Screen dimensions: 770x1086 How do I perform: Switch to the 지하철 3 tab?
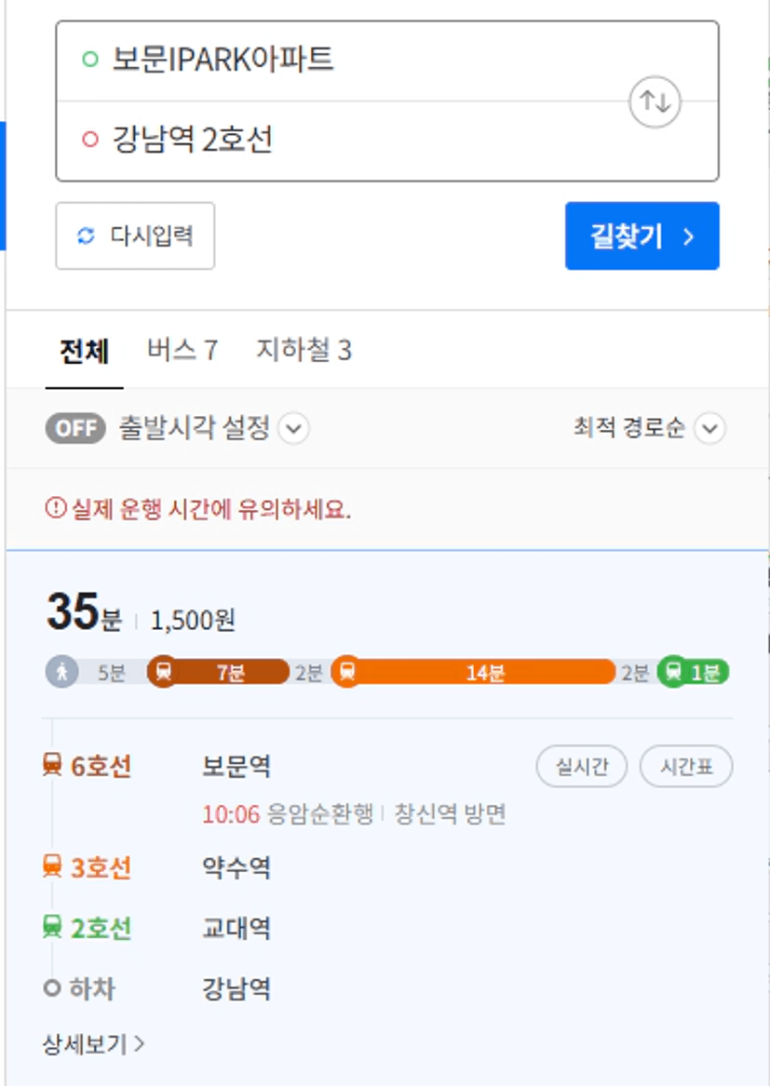[x=304, y=350]
